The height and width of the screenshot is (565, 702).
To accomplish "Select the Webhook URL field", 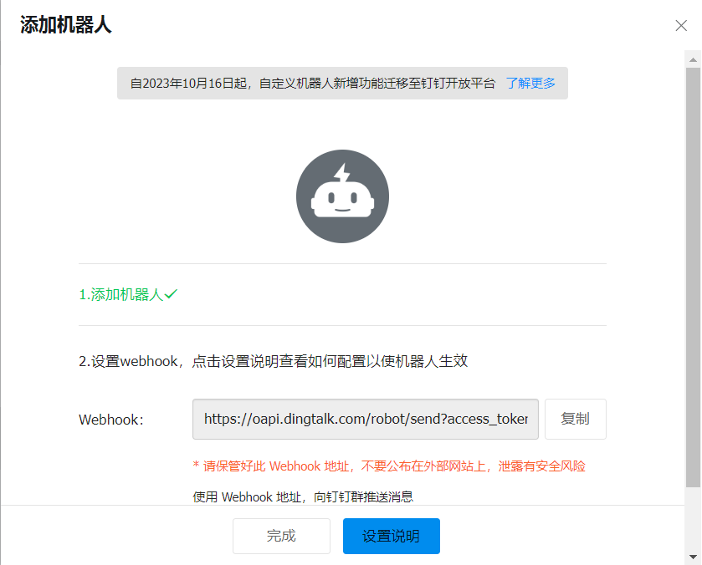I will pos(366,420).
